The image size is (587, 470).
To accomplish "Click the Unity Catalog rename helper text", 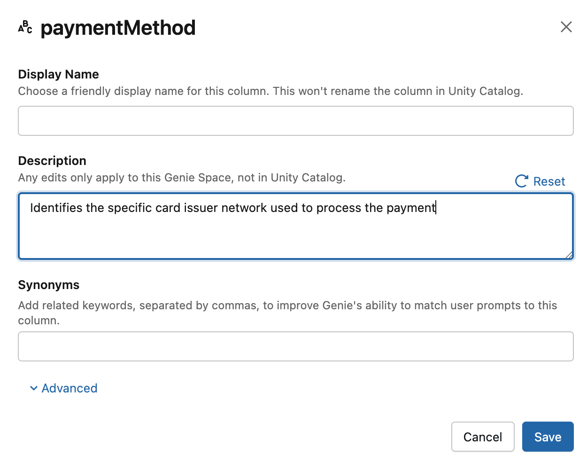I will (270, 91).
